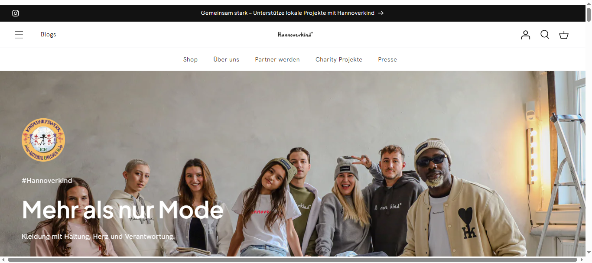This screenshot has width=592, height=263.
Task: Open the shopping basket icon
Action: click(564, 35)
